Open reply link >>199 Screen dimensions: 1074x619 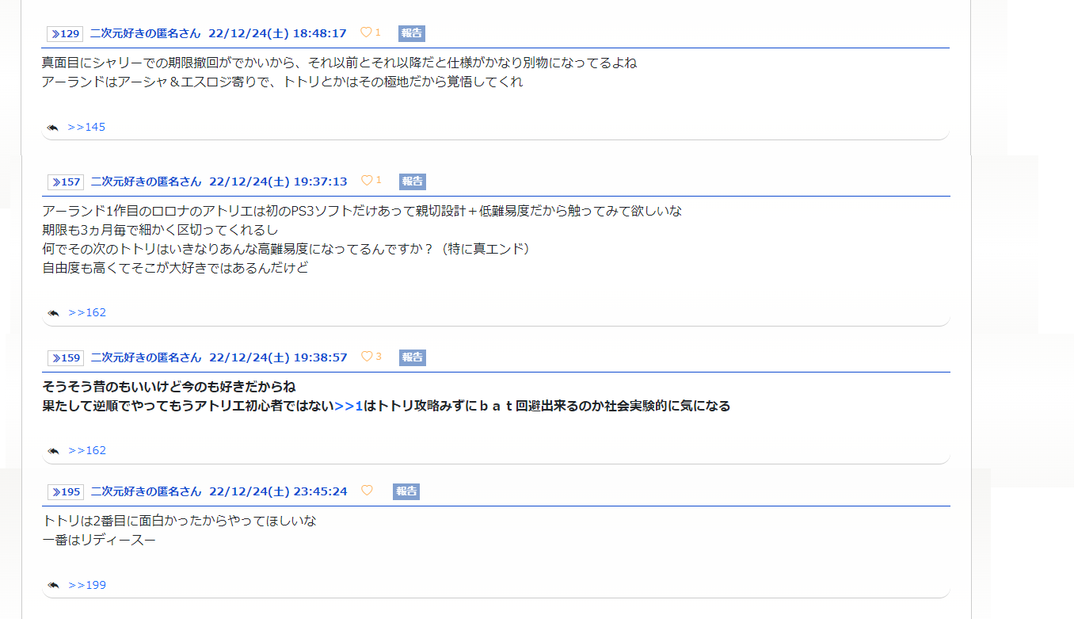[87, 585]
